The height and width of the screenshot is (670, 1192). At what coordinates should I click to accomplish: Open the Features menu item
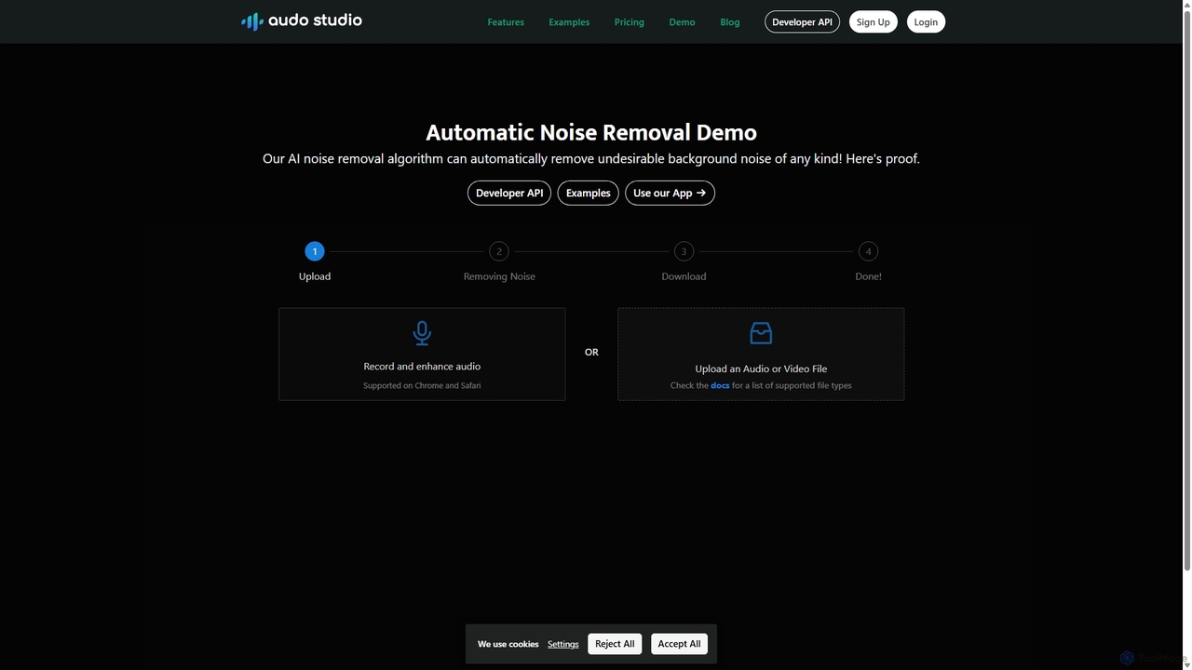point(506,22)
